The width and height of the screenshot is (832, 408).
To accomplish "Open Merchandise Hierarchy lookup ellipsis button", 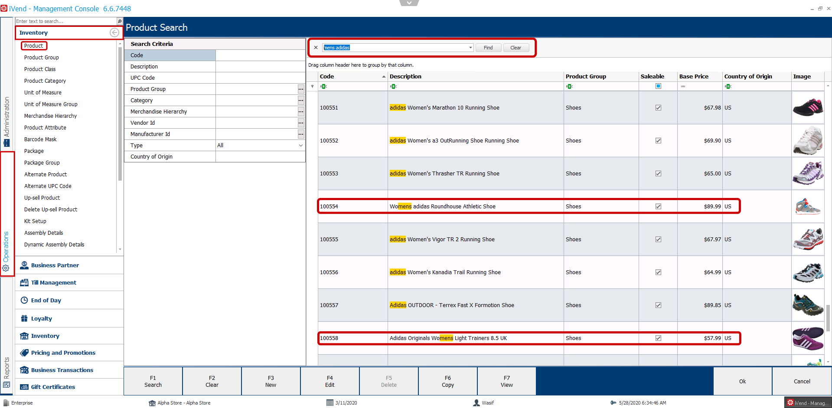I will [x=301, y=112].
